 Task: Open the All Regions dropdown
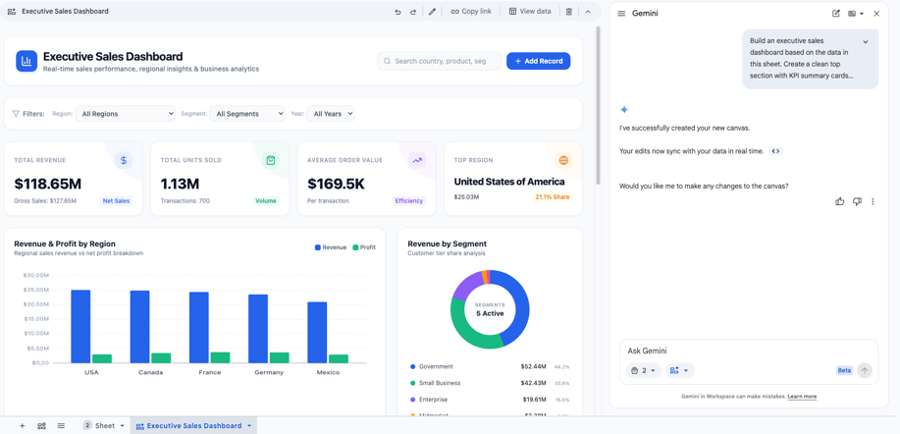point(126,114)
